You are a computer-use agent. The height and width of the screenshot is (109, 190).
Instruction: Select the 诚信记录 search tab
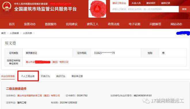166,3
